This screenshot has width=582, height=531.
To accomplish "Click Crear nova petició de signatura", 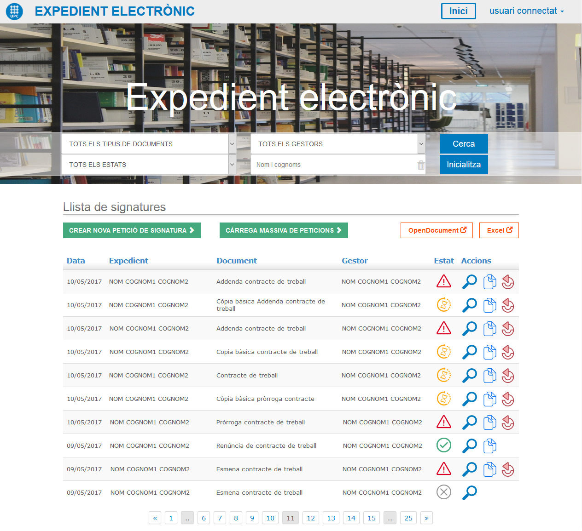I will tap(132, 230).
